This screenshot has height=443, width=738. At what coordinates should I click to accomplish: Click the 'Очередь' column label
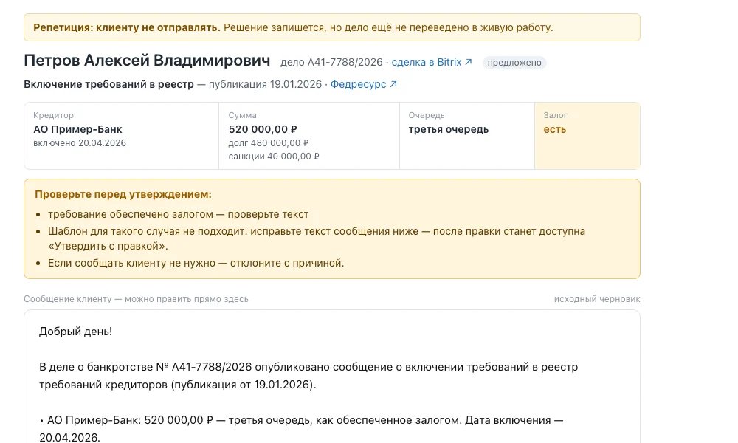point(427,115)
